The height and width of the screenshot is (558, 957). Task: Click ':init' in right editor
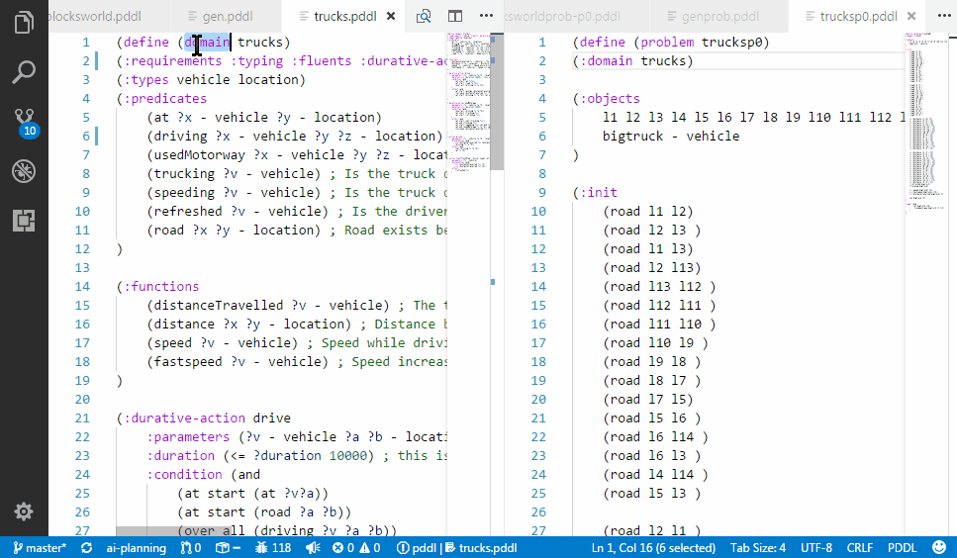pos(599,192)
